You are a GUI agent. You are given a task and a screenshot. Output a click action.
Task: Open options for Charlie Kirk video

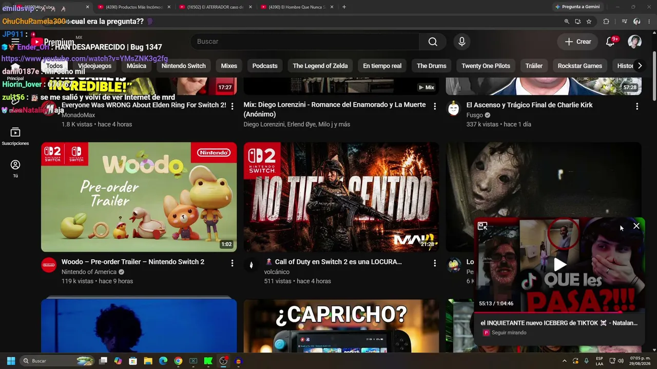(637, 106)
